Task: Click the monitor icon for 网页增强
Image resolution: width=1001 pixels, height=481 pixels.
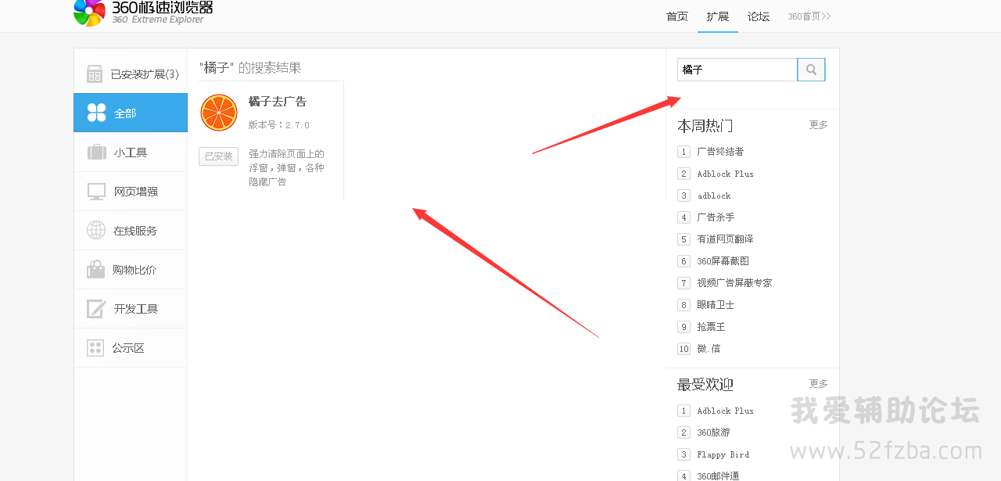Action: pyautogui.click(x=96, y=192)
